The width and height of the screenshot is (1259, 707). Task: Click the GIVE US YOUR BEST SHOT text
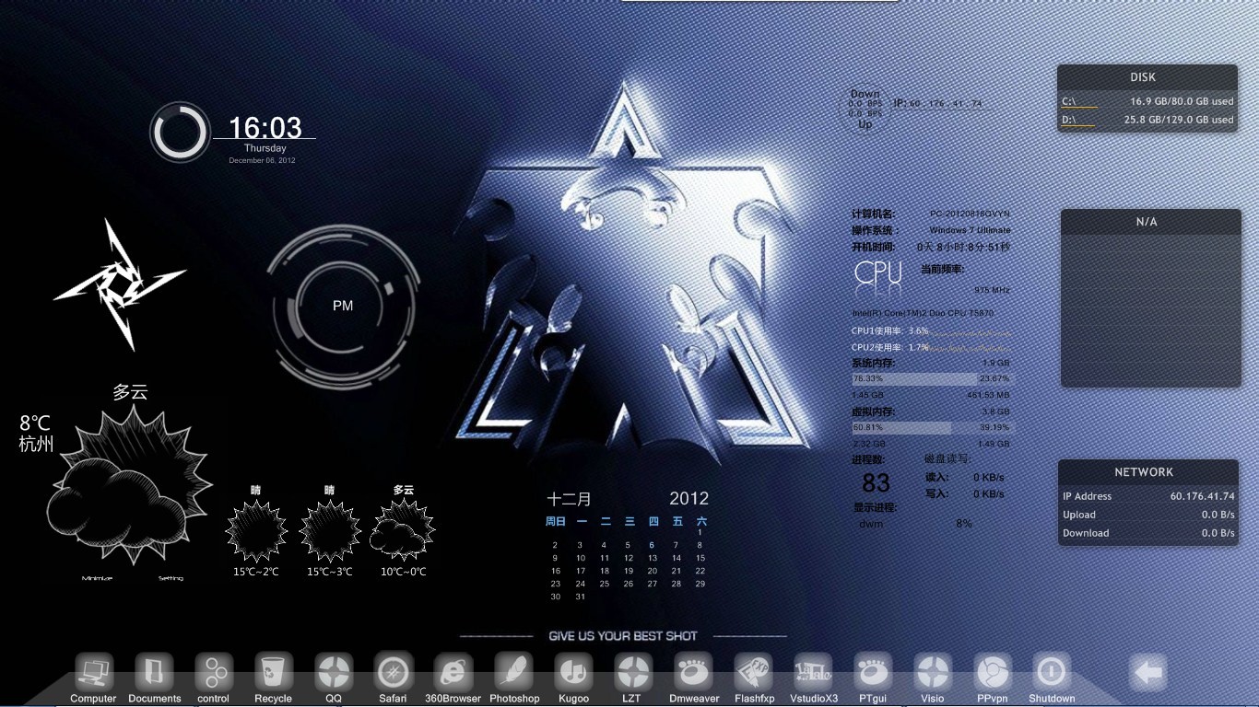coord(623,636)
